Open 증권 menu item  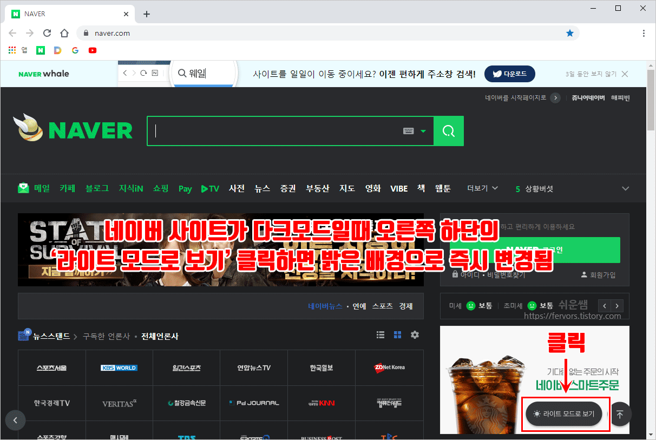[x=288, y=188]
